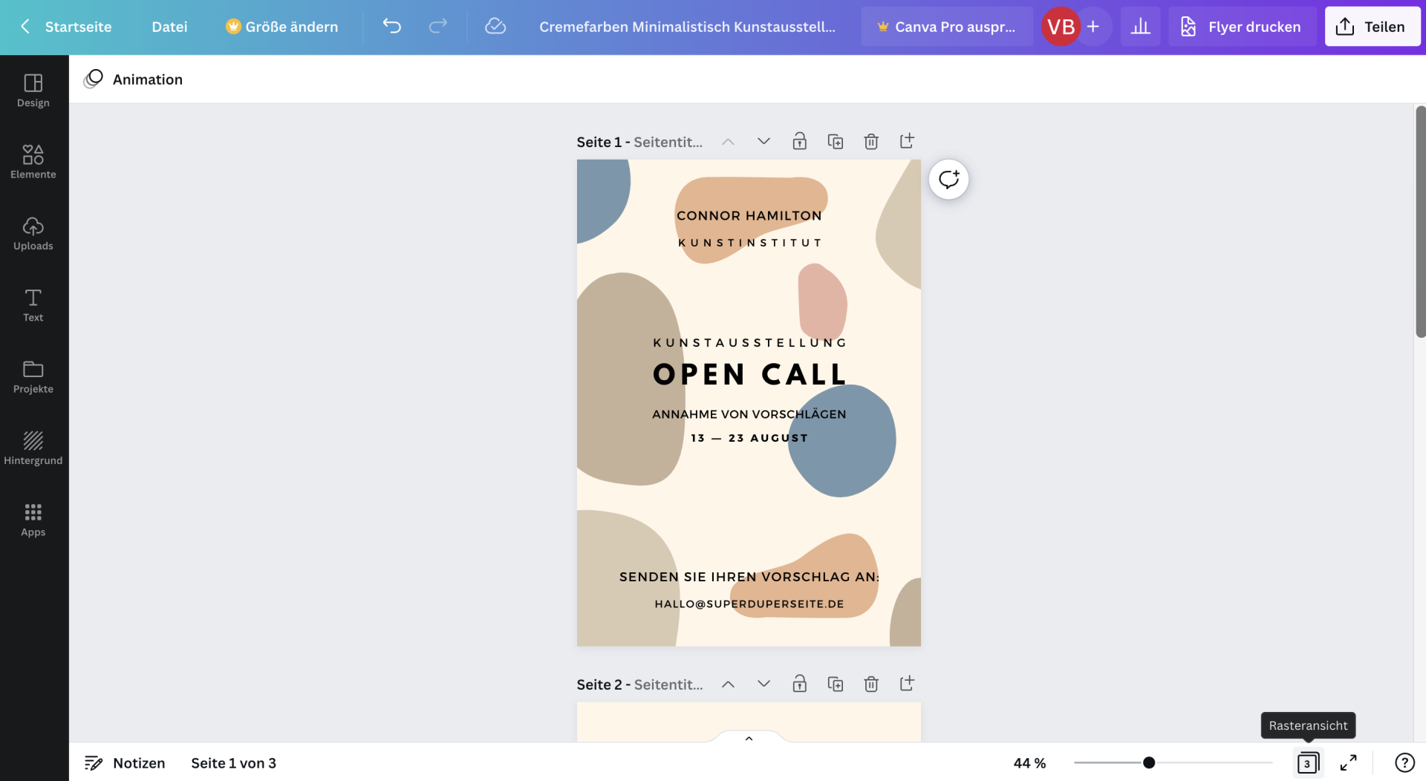Open the Projekte panel
Image resolution: width=1426 pixels, height=781 pixels.
click(x=33, y=376)
